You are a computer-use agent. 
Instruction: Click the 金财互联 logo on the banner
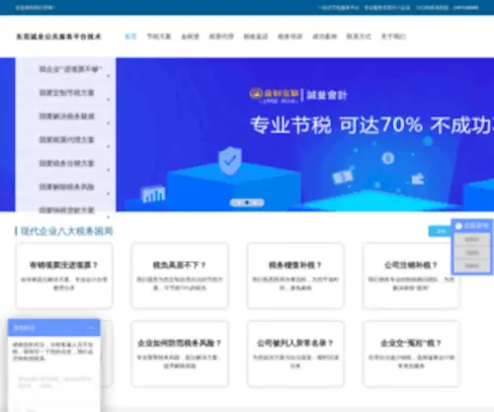pyautogui.click(x=274, y=95)
